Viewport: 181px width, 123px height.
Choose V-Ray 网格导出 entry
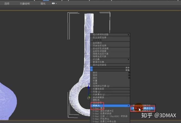pyautogui.click(x=110, y=119)
